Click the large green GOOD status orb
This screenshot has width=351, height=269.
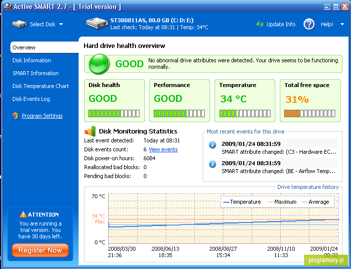(99, 64)
